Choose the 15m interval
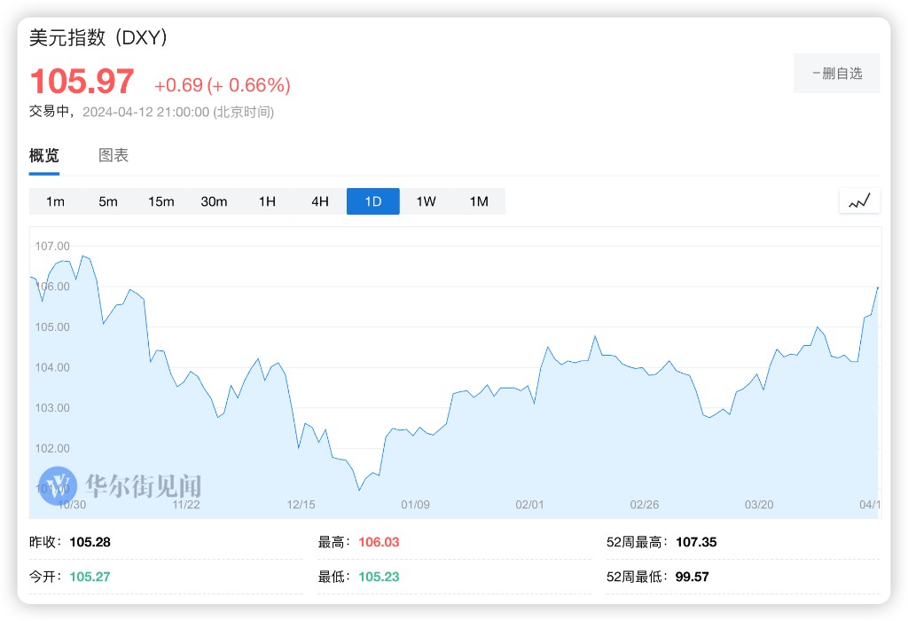 (161, 201)
